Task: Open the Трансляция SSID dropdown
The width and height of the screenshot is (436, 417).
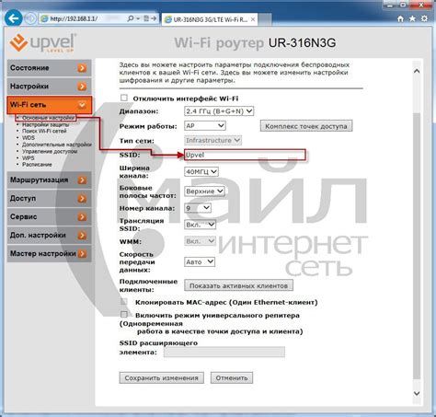Action: (200, 225)
